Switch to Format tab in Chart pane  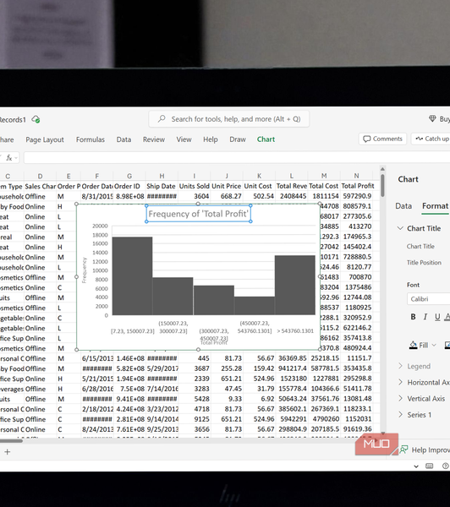435,206
